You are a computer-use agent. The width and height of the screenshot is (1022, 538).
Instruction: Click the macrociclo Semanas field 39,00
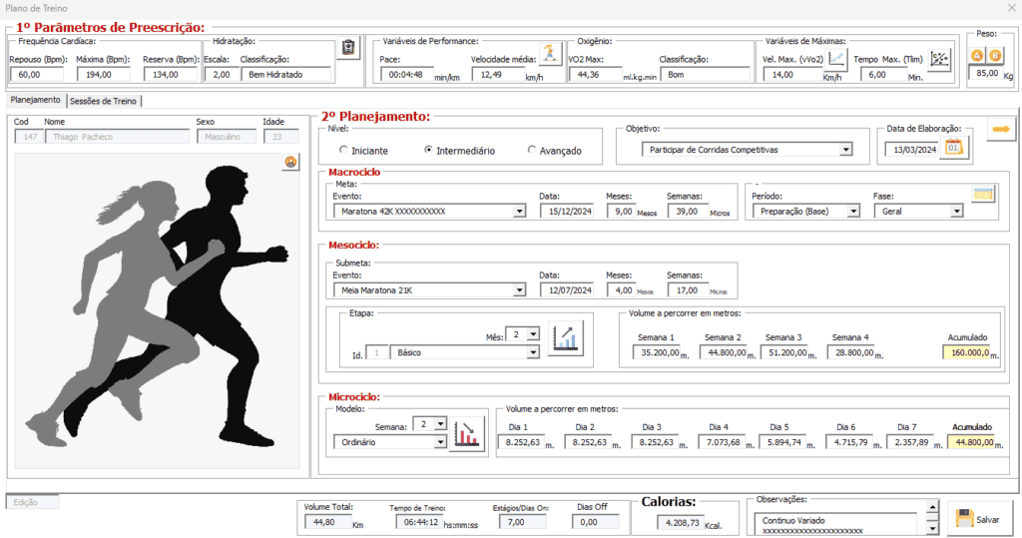click(689, 212)
